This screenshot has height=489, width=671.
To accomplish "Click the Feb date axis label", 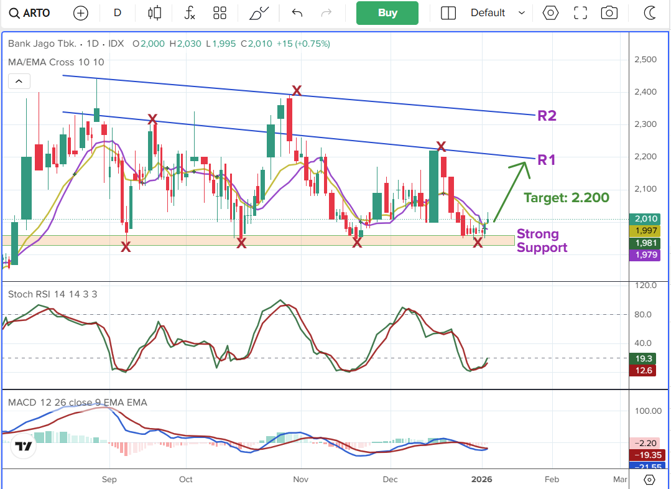I will (552, 479).
